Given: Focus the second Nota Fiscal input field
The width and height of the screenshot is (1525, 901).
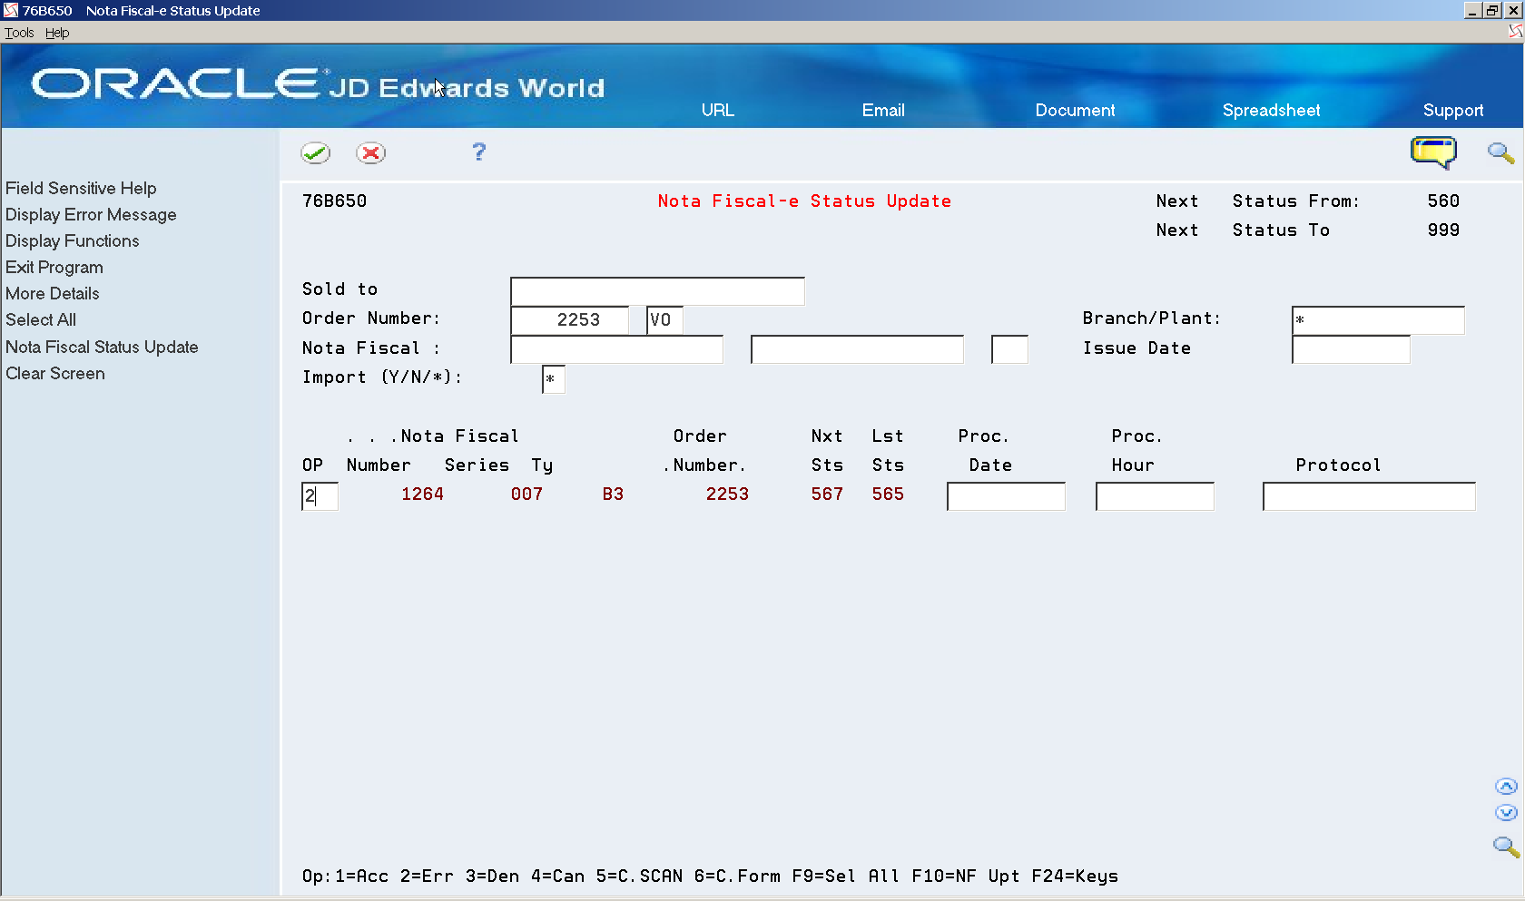Looking at the screenshot, I should [x=857, y=349].
